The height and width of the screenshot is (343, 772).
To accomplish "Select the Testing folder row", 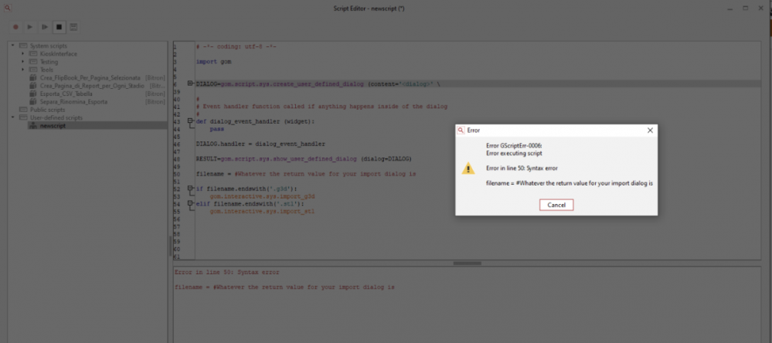I will coord(49,62).
